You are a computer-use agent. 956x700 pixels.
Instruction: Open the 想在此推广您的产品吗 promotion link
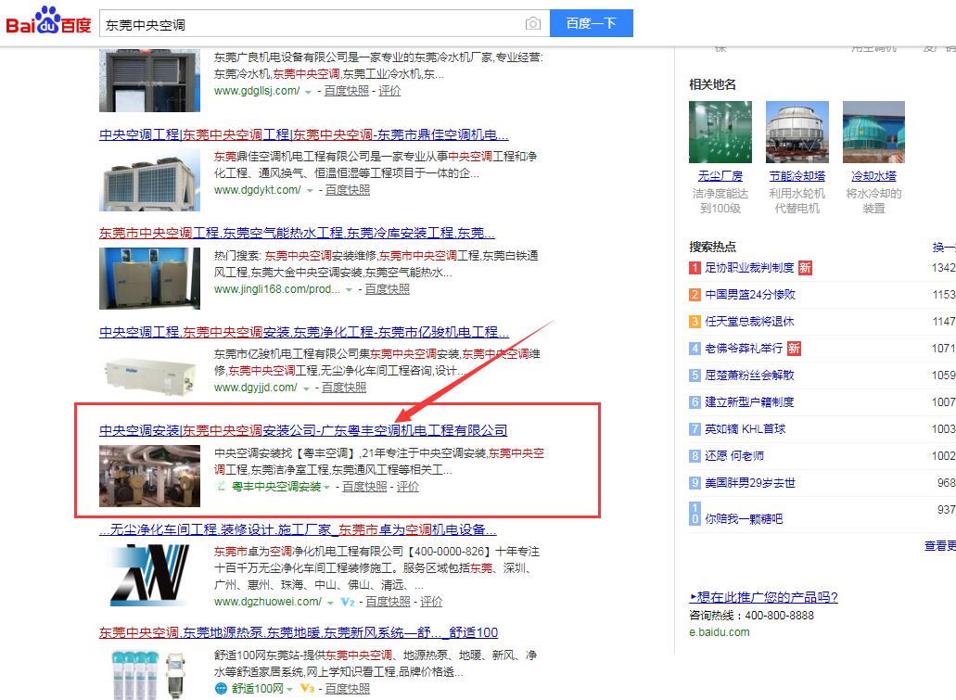click(763, 597)
